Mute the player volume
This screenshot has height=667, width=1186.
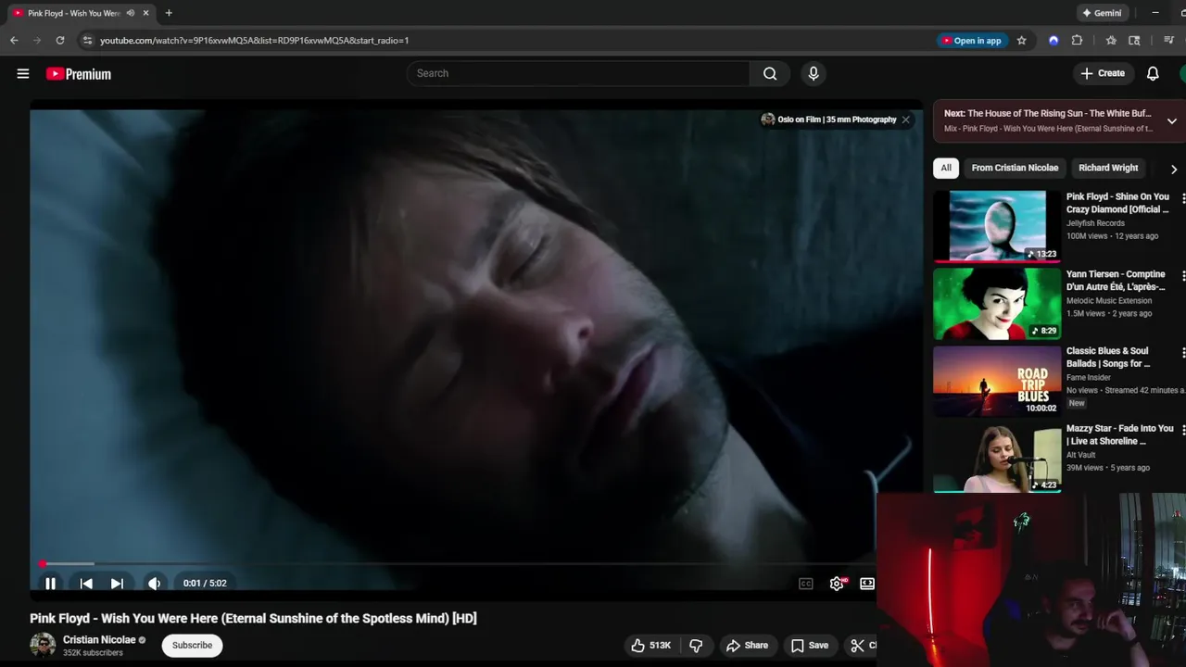(x=155, y=584)
